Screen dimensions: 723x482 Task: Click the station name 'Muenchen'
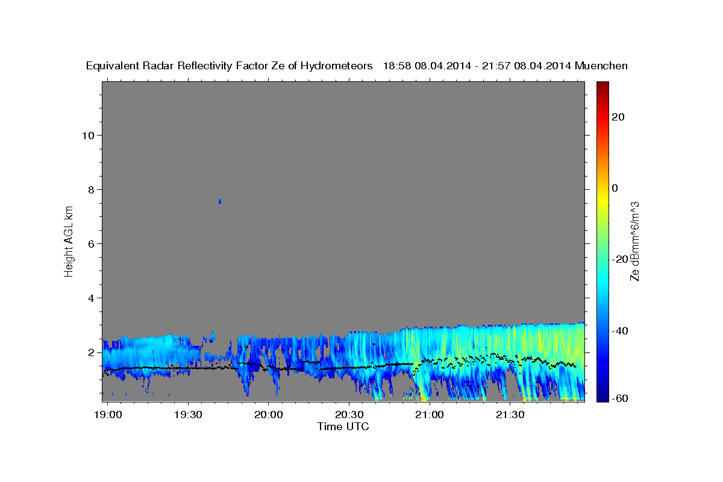601,66
